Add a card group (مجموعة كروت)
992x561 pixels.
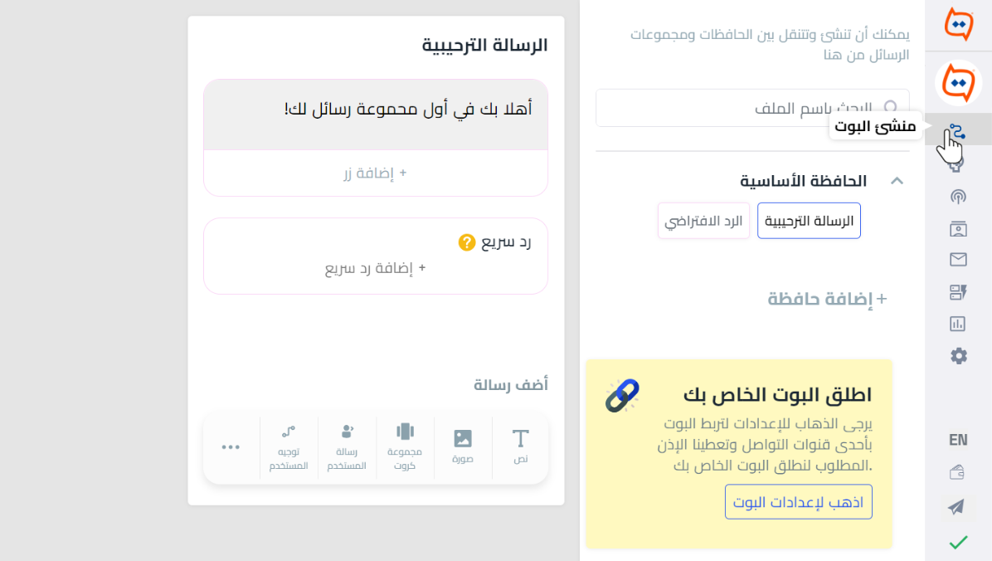(x=405, y=447)
